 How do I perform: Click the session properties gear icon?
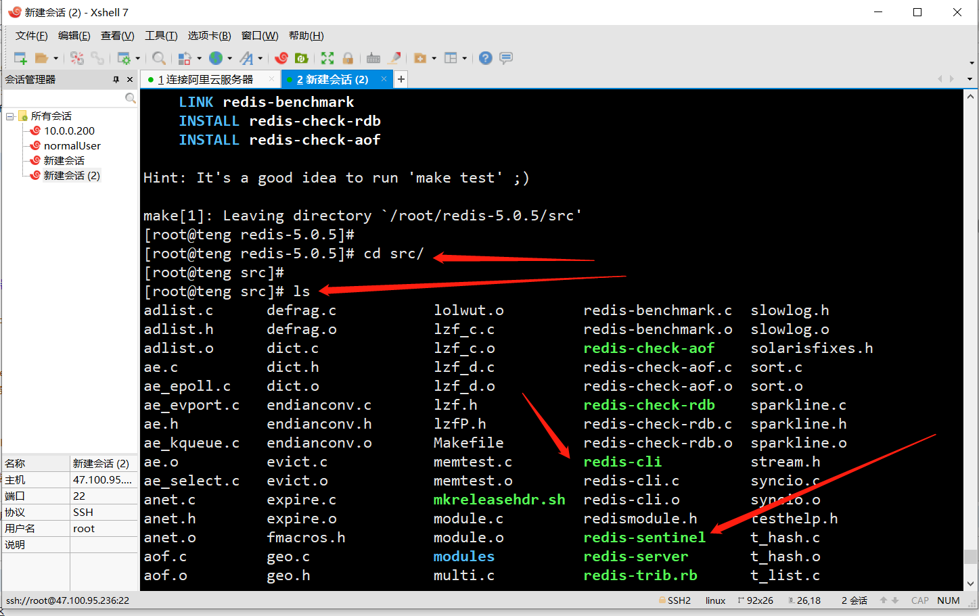pyautogui.click(x=124, y=58)
